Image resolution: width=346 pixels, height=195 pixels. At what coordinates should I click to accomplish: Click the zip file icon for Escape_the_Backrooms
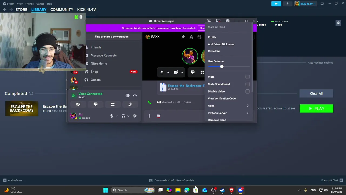[x=163, y=87]
